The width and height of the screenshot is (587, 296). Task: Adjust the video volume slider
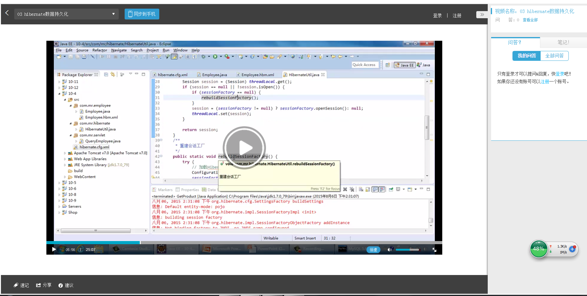408,249
